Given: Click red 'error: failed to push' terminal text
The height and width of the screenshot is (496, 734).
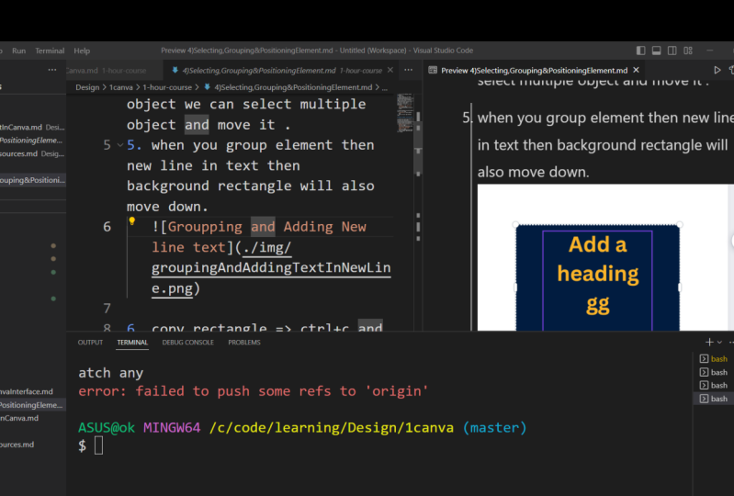Looking at the screenshot, I should tap(253, 391).
